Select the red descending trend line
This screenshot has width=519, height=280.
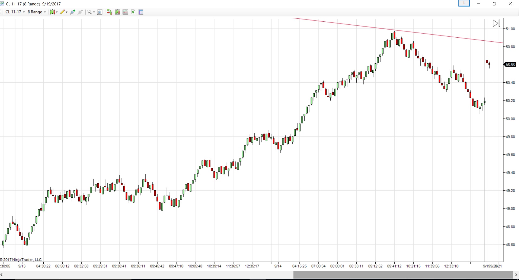(398, 30)
